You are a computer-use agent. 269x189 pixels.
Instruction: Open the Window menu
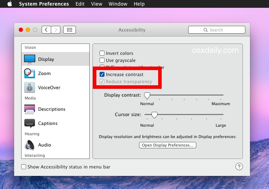pyautogui.click(x=118, y=4)
